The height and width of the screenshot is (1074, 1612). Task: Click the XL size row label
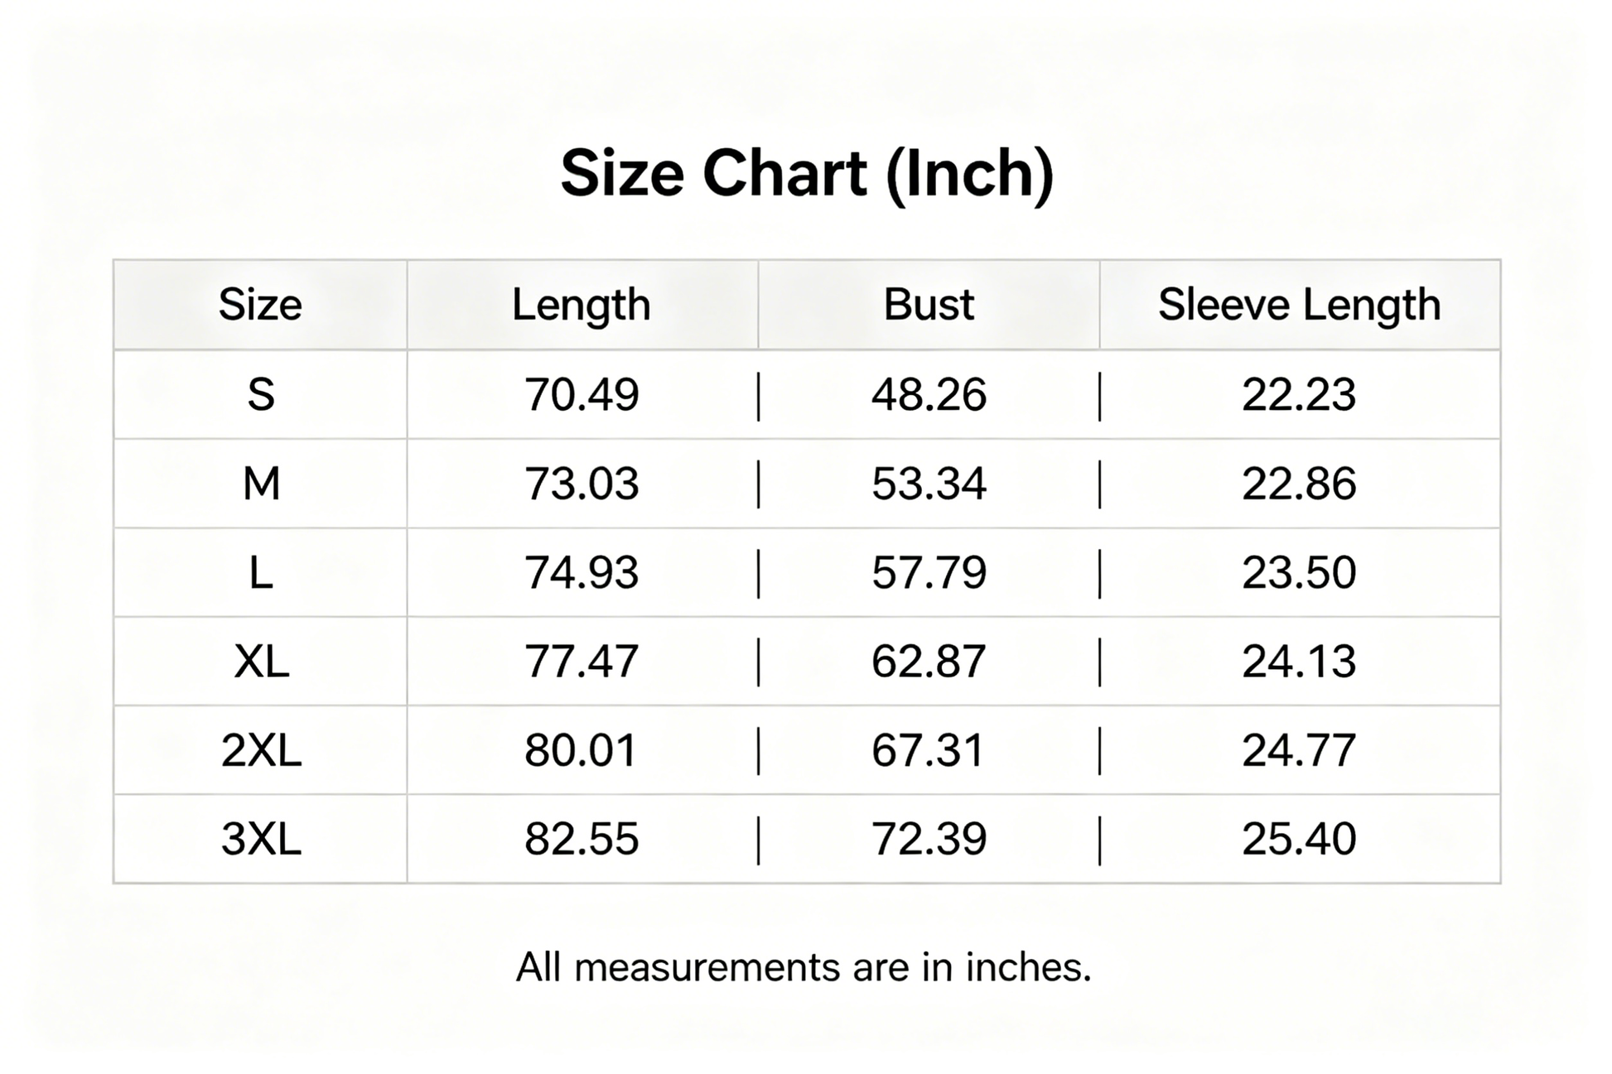click(261, 662)
